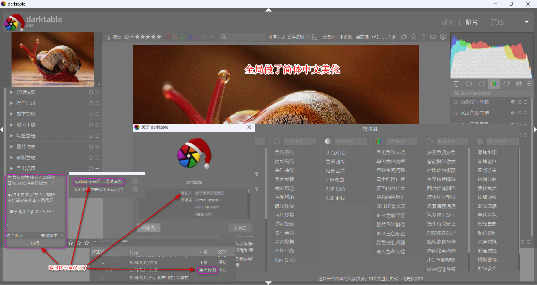
Task: Click the 鸣谢(R) button in About dialog
Action: (x=149, y=228)
